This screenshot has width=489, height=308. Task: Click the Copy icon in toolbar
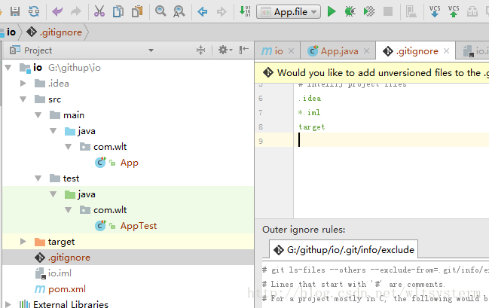coord(118,12)
